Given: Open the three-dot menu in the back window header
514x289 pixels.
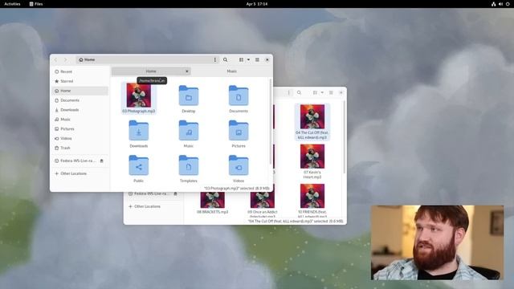Looking at the screenshot, I should pyautogui.click(x=289, y=93).
